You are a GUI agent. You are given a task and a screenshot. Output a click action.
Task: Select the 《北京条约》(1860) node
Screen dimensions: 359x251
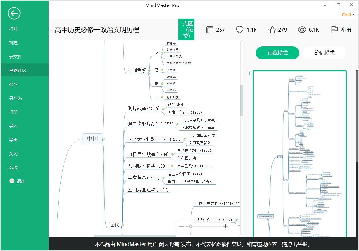198,128
